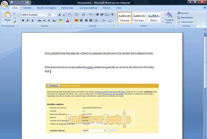Increase paragraph indent

click(x=102, y=14)
